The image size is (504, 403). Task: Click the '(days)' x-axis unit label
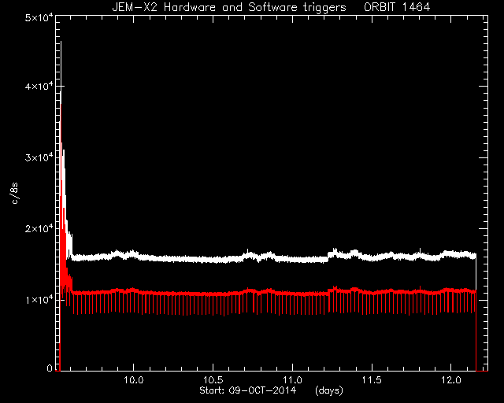point(329,390)
